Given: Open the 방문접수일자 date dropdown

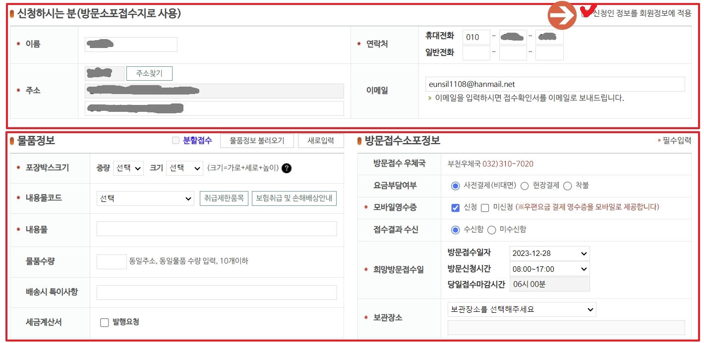Looking at the screenshot, I should click(x=549, y=253).
